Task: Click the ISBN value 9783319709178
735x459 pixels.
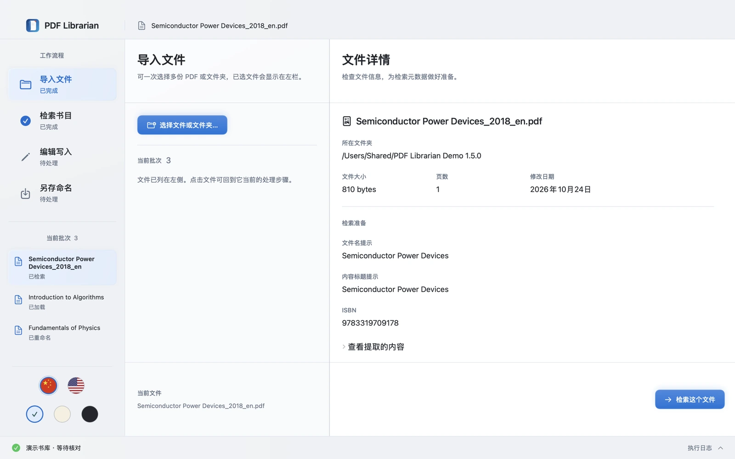Action: 370,323
